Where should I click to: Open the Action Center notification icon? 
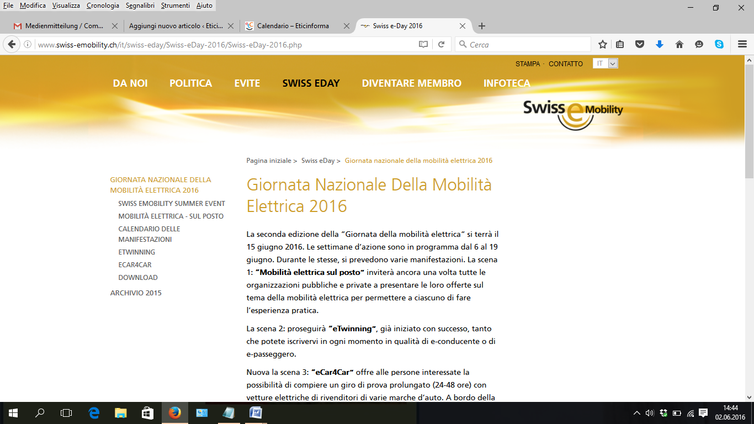click(703, 413)
